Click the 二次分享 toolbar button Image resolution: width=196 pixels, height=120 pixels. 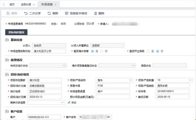point(32,13)
